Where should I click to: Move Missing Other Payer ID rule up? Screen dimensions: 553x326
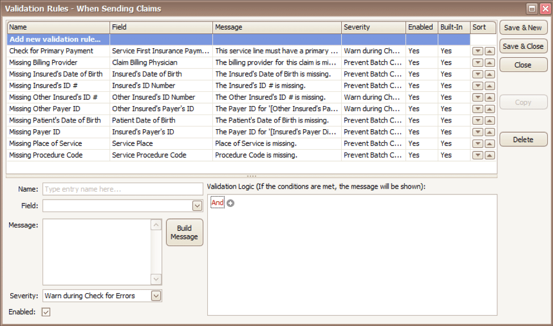click(x=489, y=109)
